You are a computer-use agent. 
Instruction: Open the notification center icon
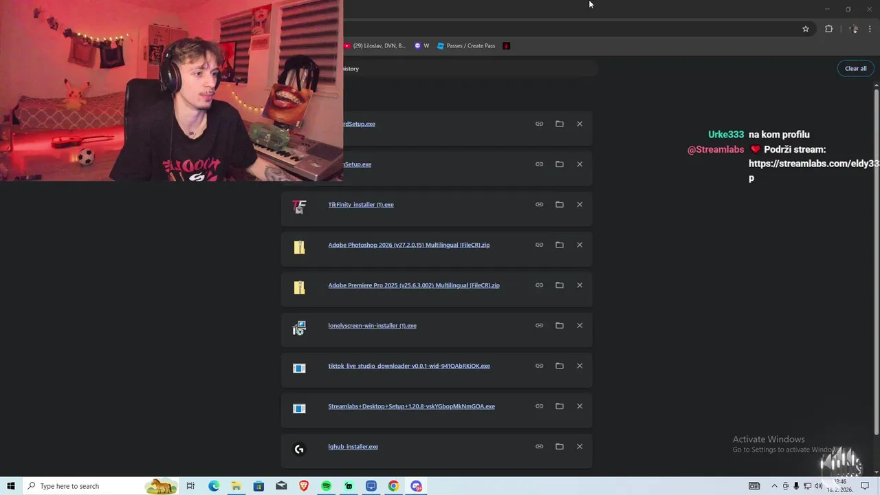(865, 486)
